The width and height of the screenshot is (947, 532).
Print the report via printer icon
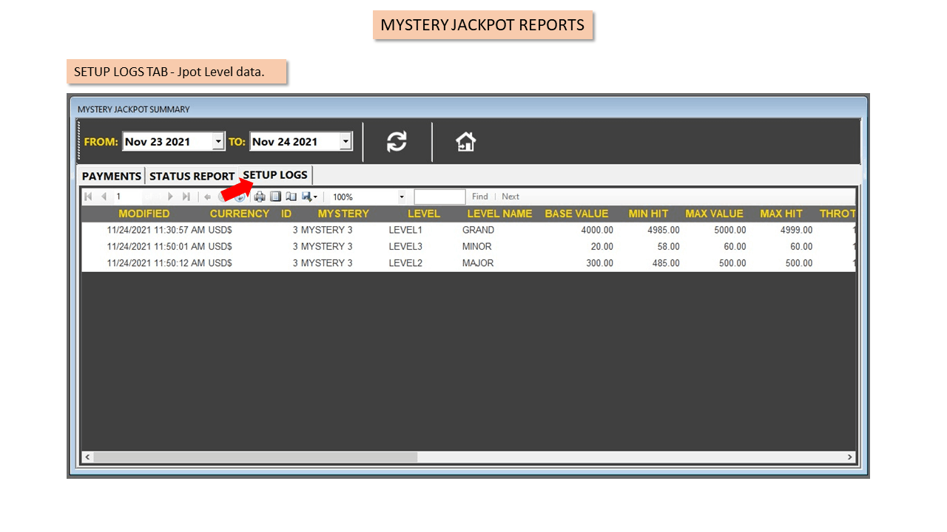pyautogui.click(x=260, y=197)
